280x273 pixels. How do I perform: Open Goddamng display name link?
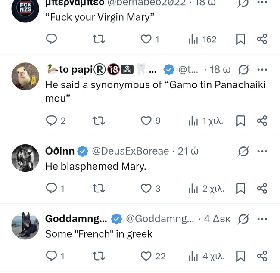[76, 219]
